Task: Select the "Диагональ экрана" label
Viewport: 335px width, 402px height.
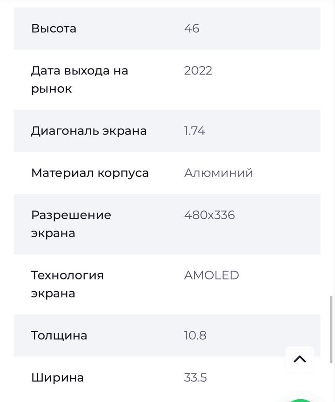Action: [x=89, y=131]
